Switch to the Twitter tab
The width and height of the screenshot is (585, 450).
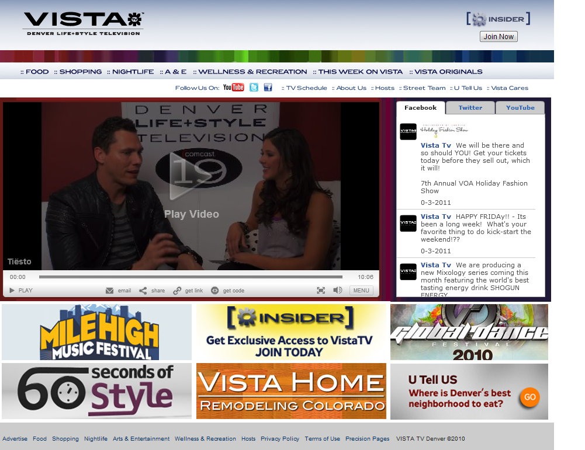point(470,107)
